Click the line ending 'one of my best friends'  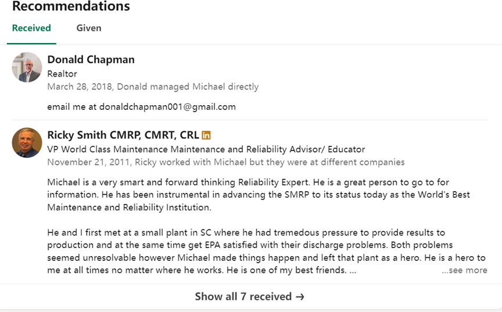(x=198, y=270)
